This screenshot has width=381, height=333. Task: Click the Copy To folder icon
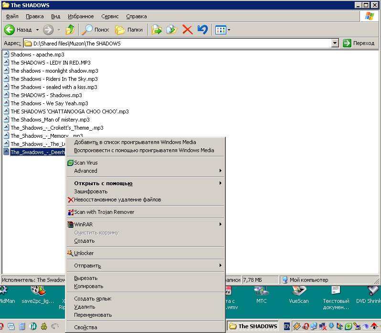(x=172, y=30)
